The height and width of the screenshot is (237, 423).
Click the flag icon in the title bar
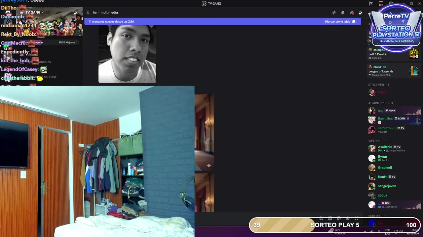tap(371, 3)
